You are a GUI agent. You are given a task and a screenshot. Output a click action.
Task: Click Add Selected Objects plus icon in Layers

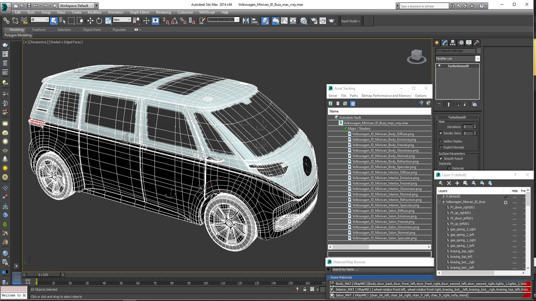pyautogui.click(x=457, y=183)
